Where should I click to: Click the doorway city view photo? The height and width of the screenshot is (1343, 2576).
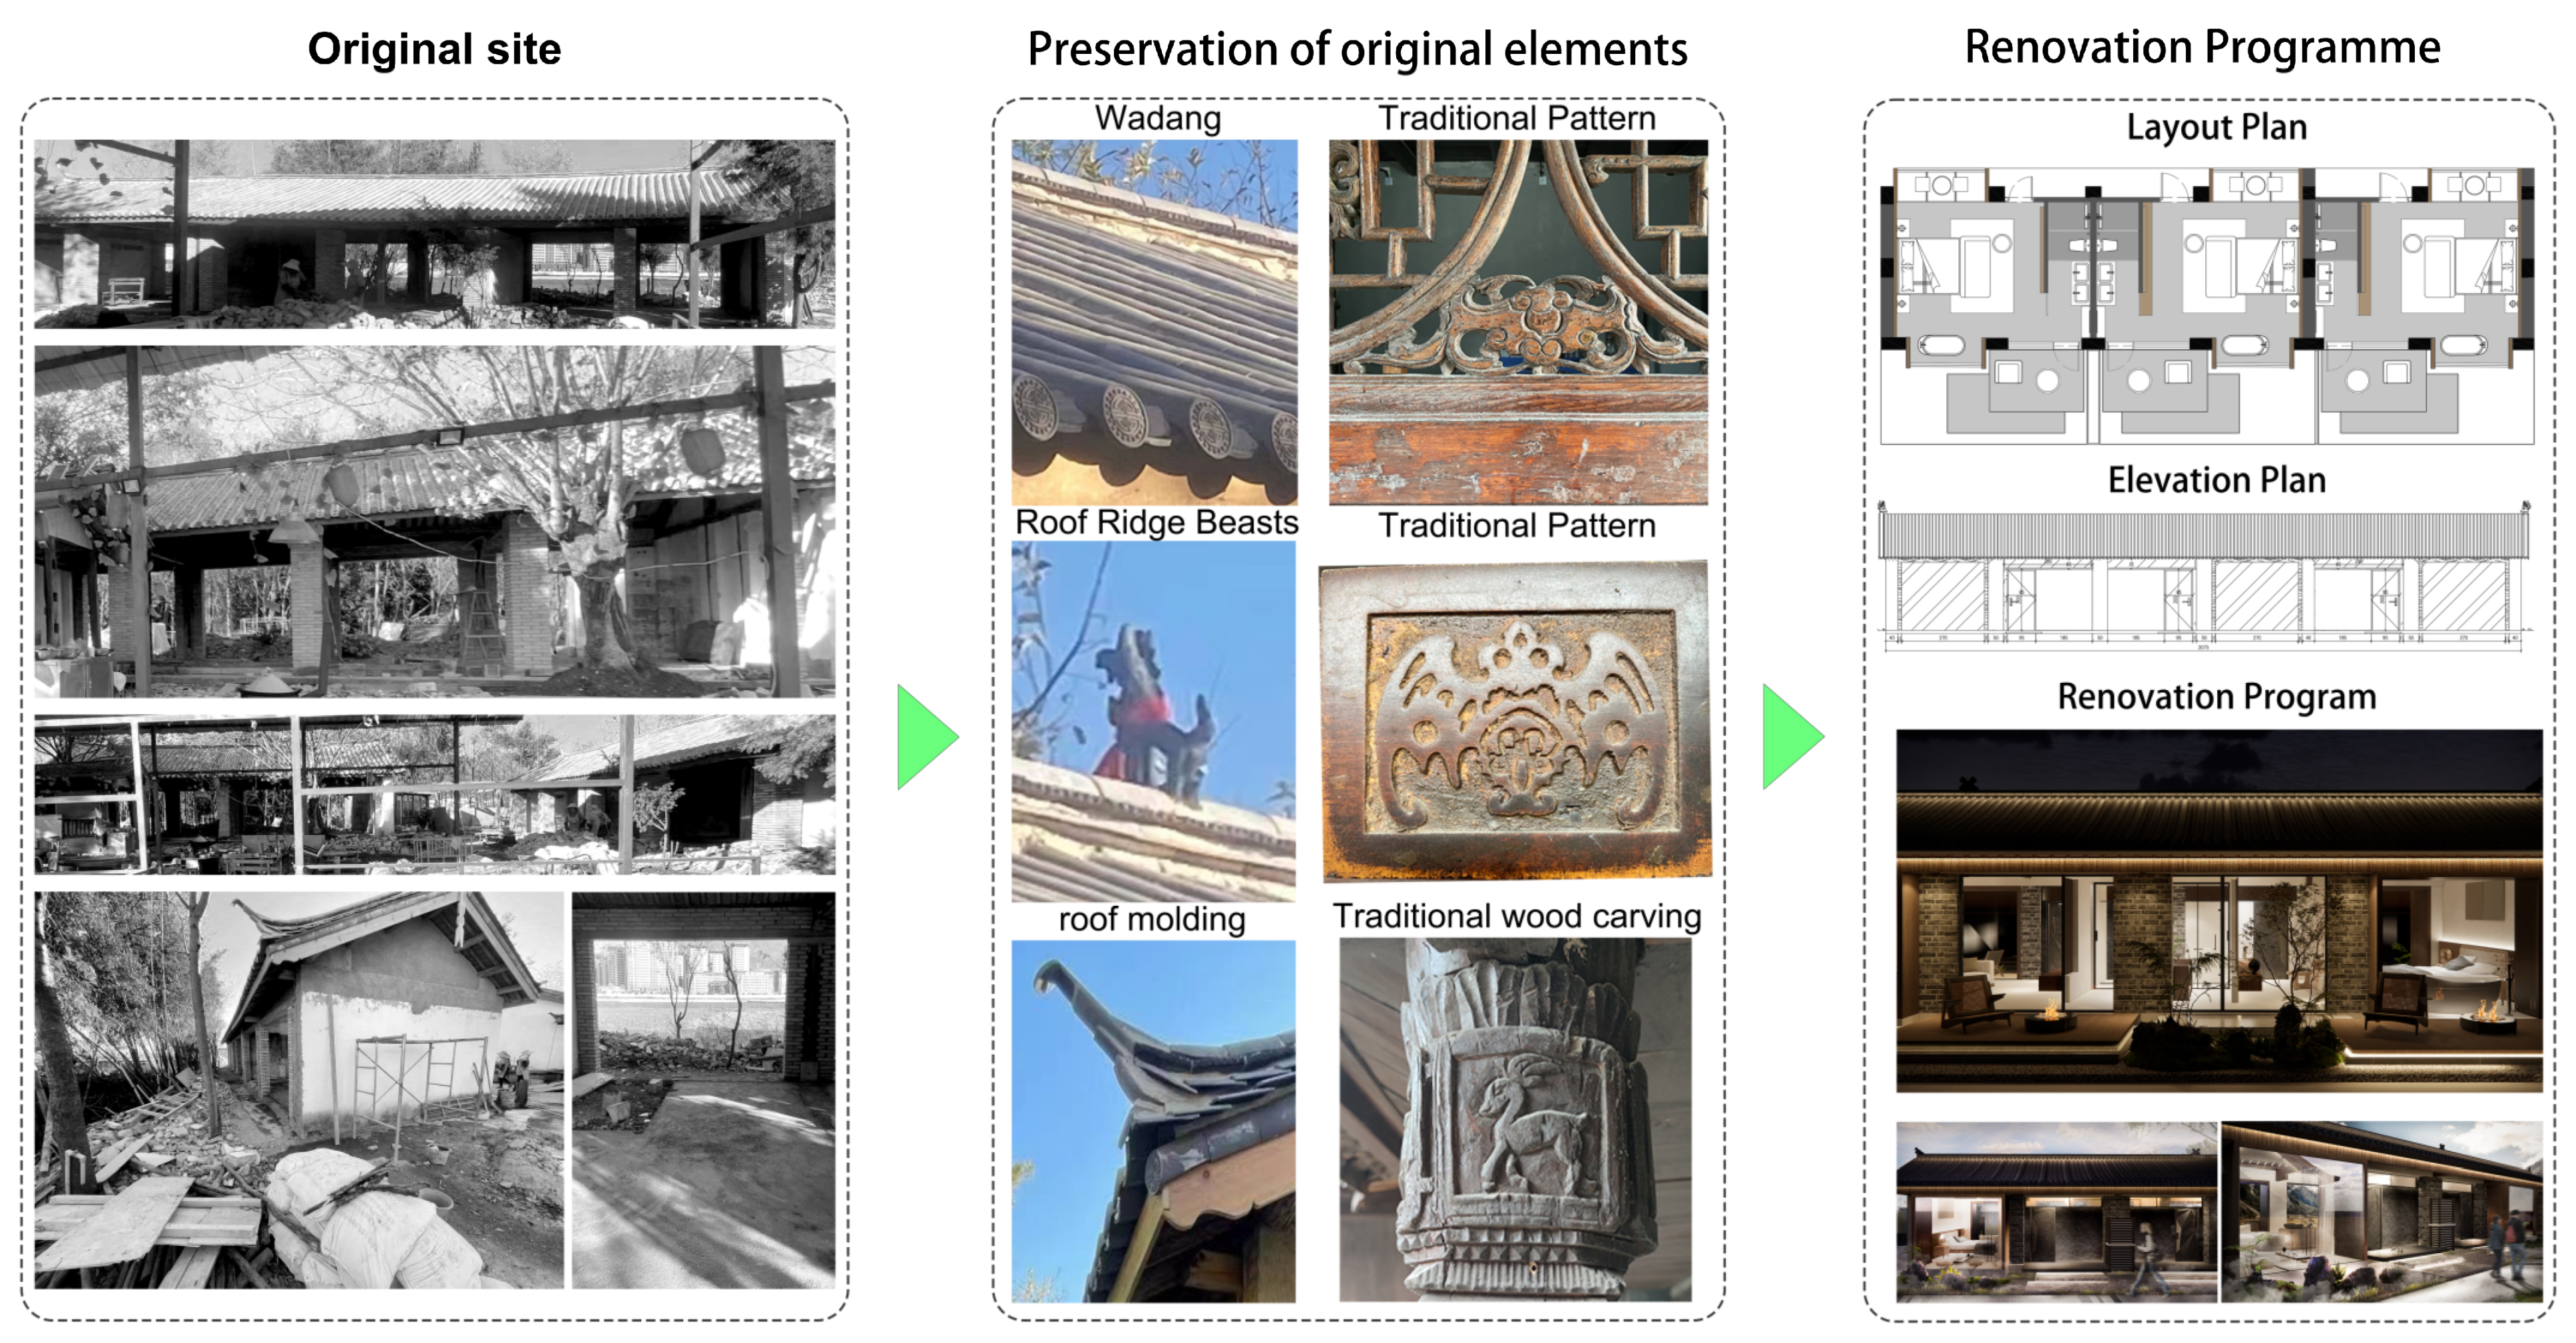point(703,1090)
